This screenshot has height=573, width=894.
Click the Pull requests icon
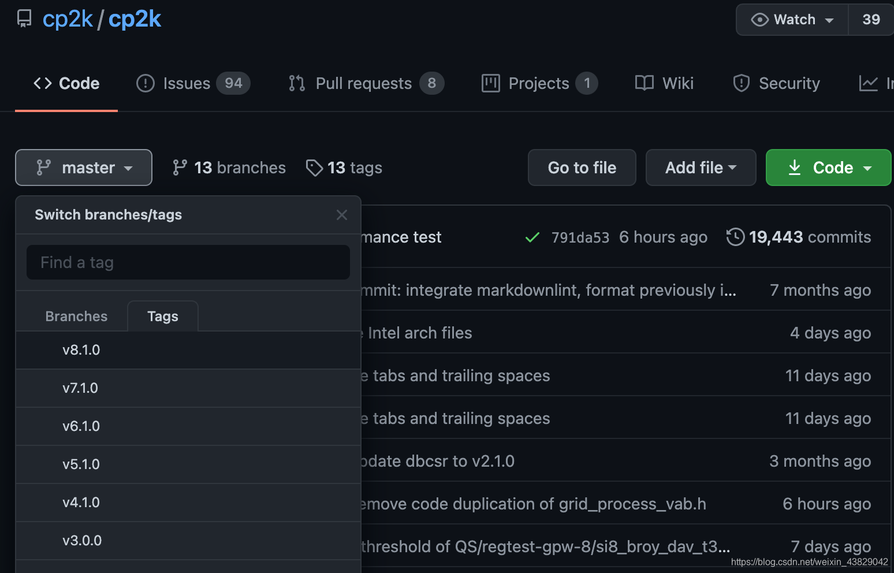click(x=297, y=83)
